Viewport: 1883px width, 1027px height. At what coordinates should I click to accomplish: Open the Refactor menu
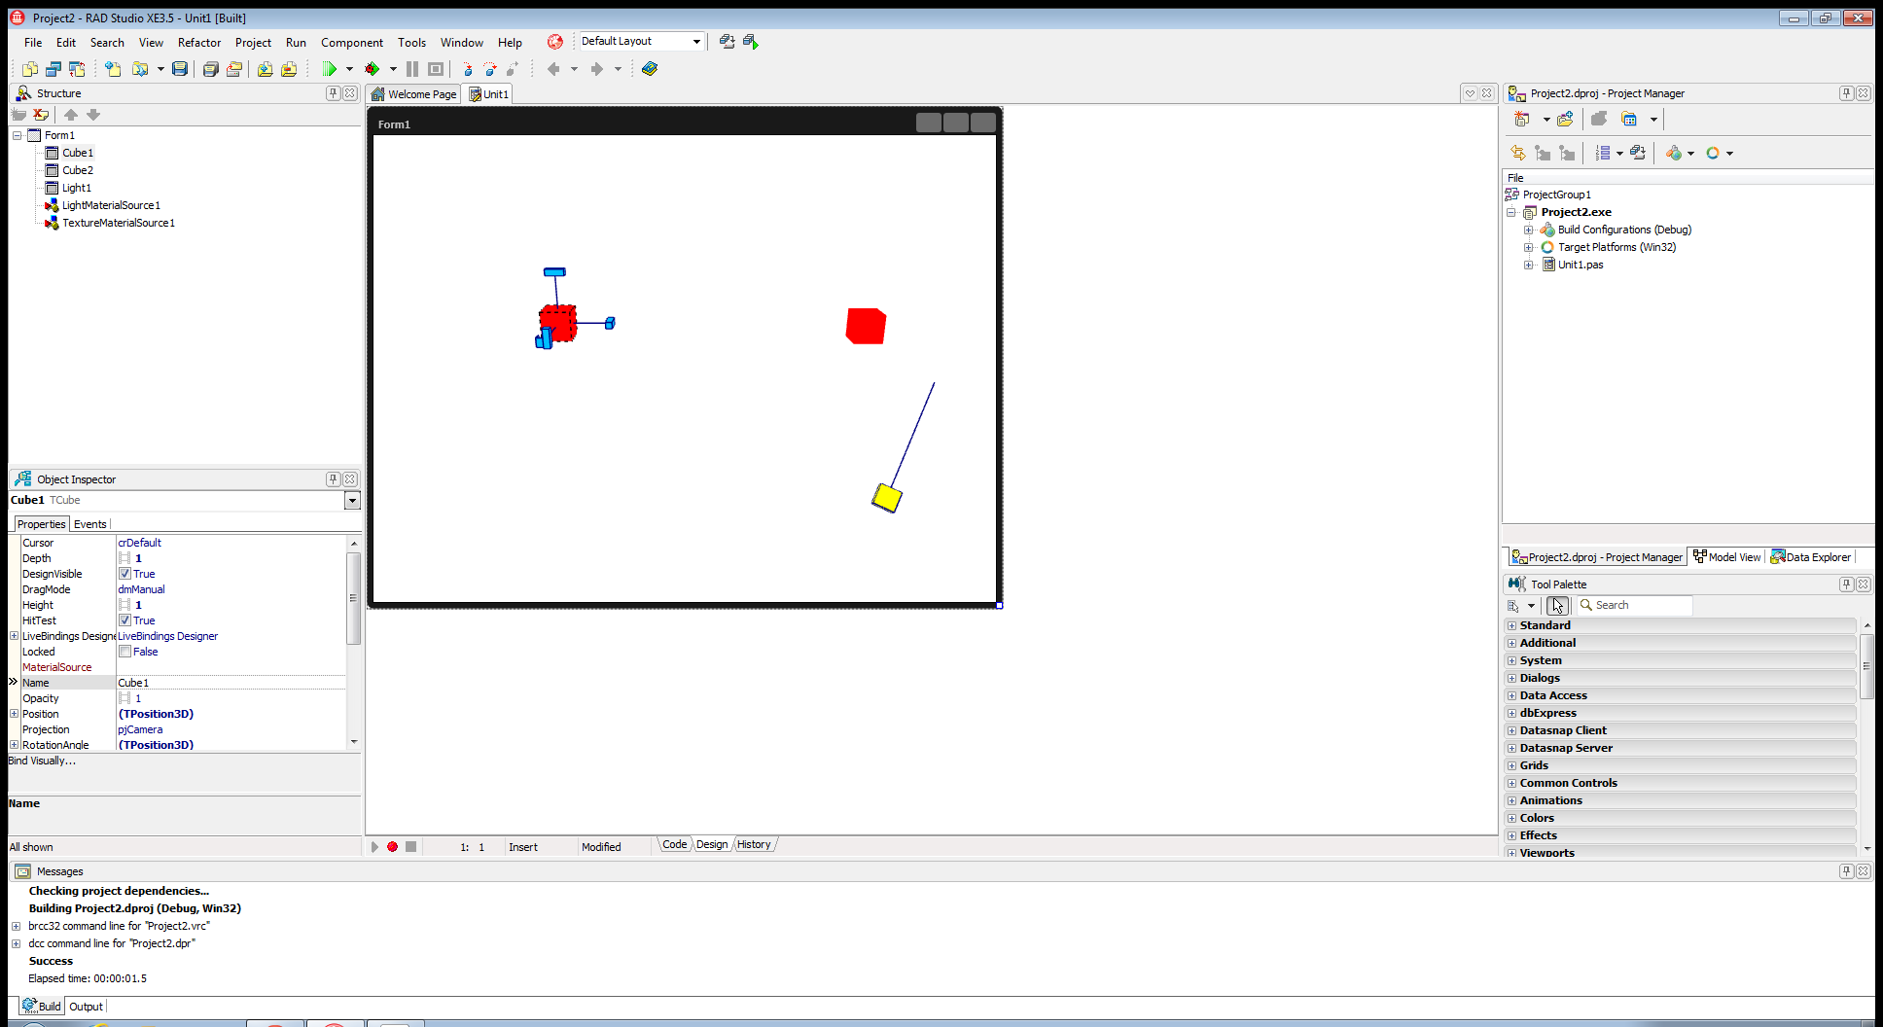pos(199,43)
